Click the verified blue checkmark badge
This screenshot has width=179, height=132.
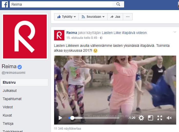(20, 67)
